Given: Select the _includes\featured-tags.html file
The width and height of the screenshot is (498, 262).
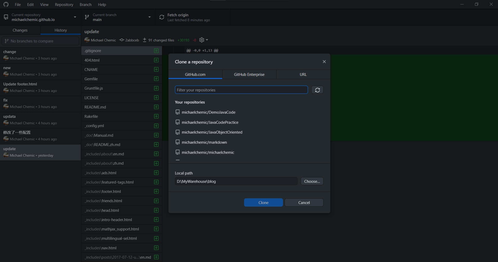Looking at the screenshot, I should (x=122, y=182).
